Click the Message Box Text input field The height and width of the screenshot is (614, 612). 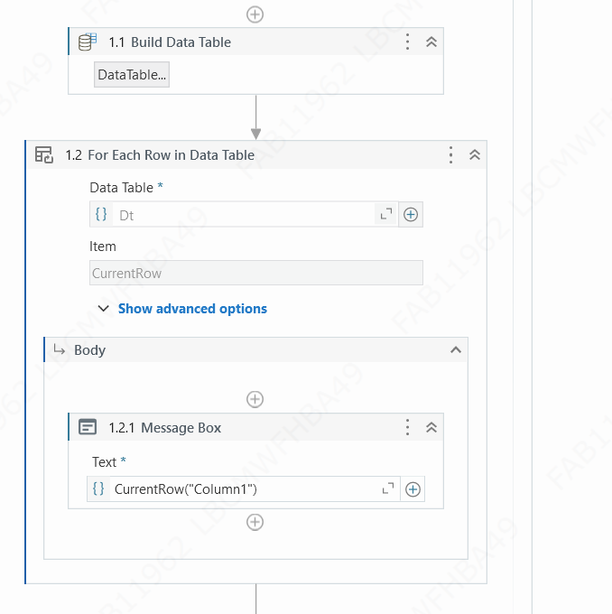tap(246, 489)
